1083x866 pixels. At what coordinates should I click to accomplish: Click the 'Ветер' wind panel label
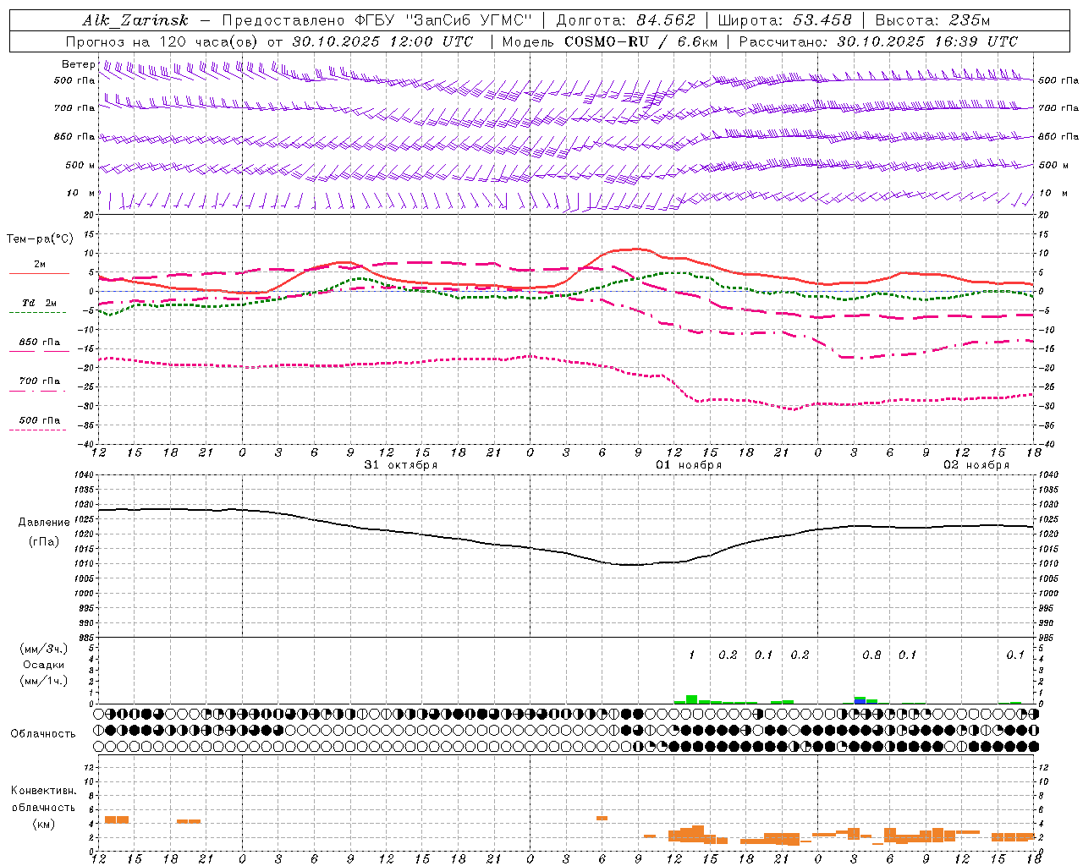(x=79, y=64)
